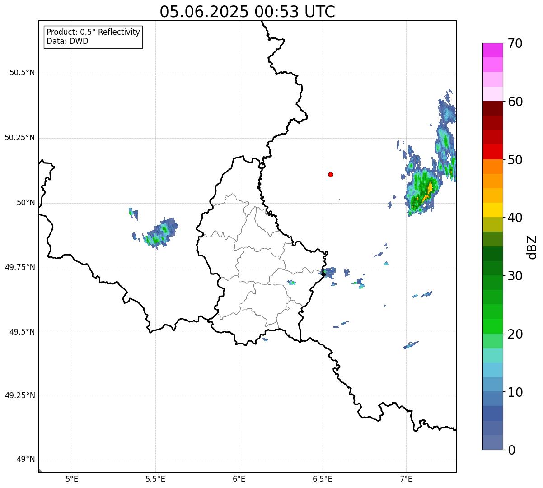The height and width of the screenshot is (488, 543).
Task: Click the 50.25°N latitude label
Action: click(20, 138)
